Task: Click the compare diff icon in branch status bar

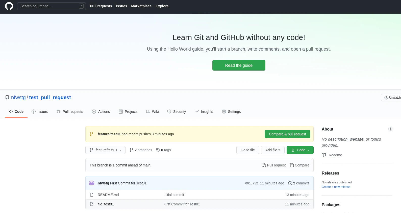Action: tap(292, 165)
